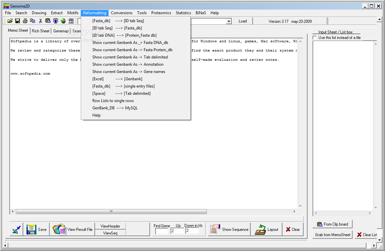This screenshot has width=385, height=251.
Task: Click the Save button with floppy icon
Action: pos(37,230)
